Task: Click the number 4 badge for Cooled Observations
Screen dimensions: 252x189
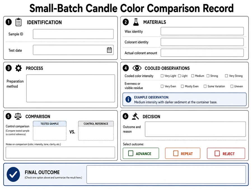Action: [126, 68]
